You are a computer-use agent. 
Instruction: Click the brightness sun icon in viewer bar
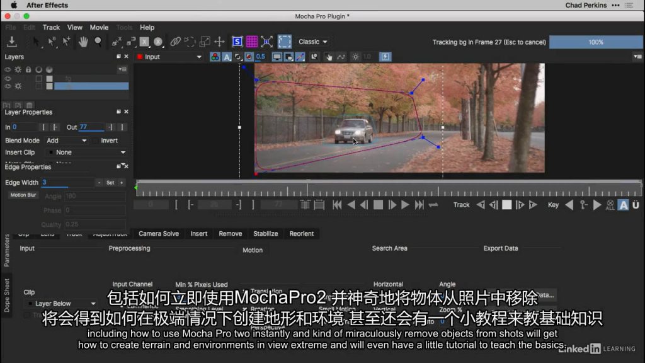(355, 57)
